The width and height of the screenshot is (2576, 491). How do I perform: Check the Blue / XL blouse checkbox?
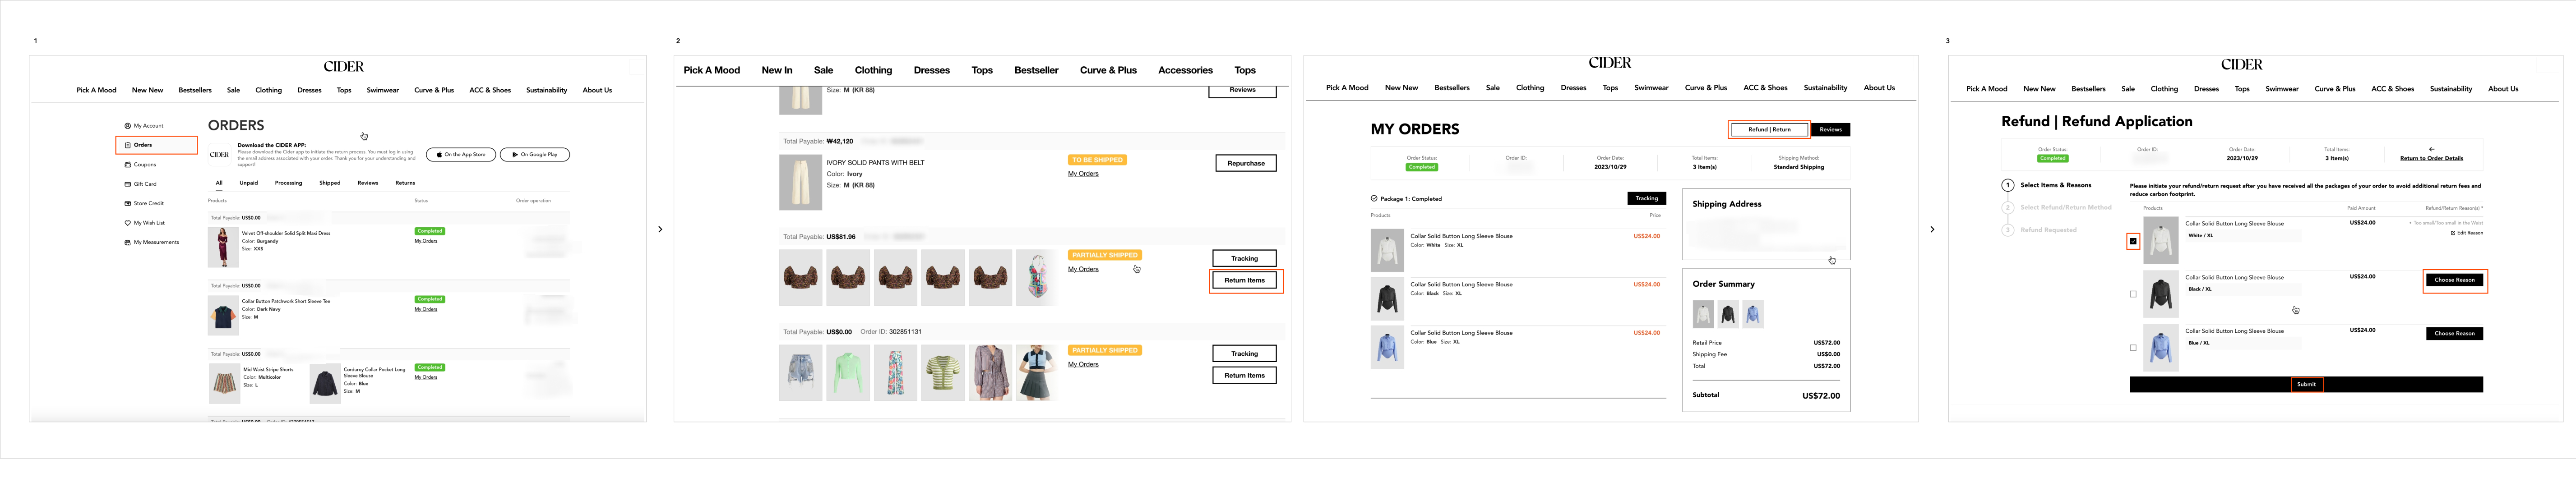click(x=2133, y=348)
